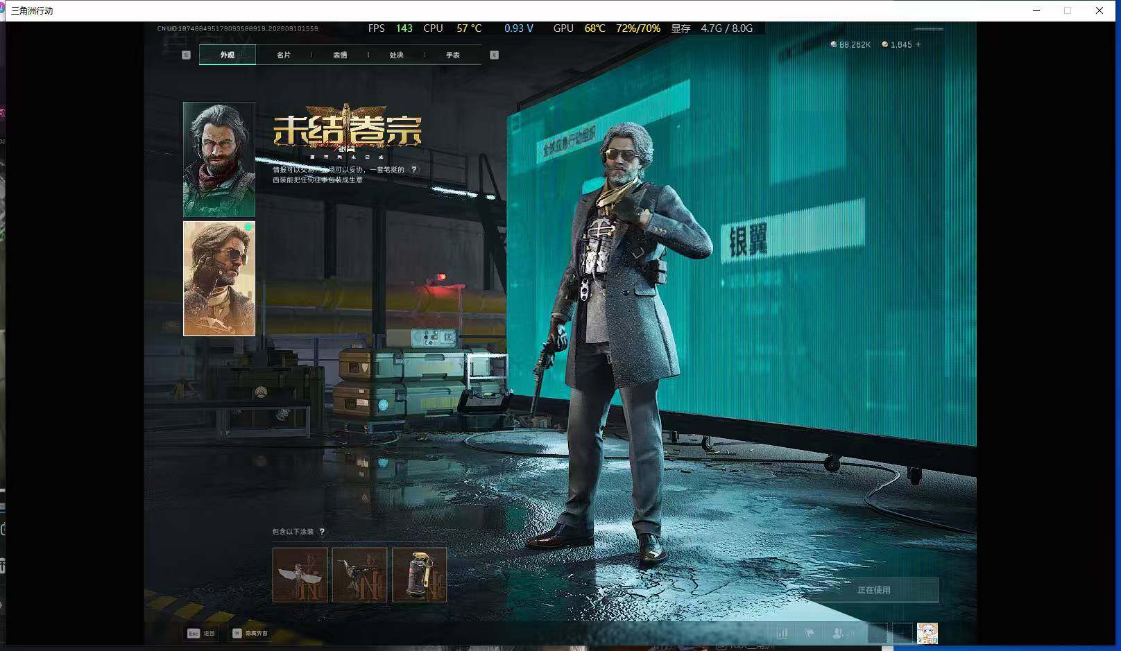This screenshot has height=651, width=1121.
Task: Open the friends icon in bottom bar
Action: click(838, 633)
